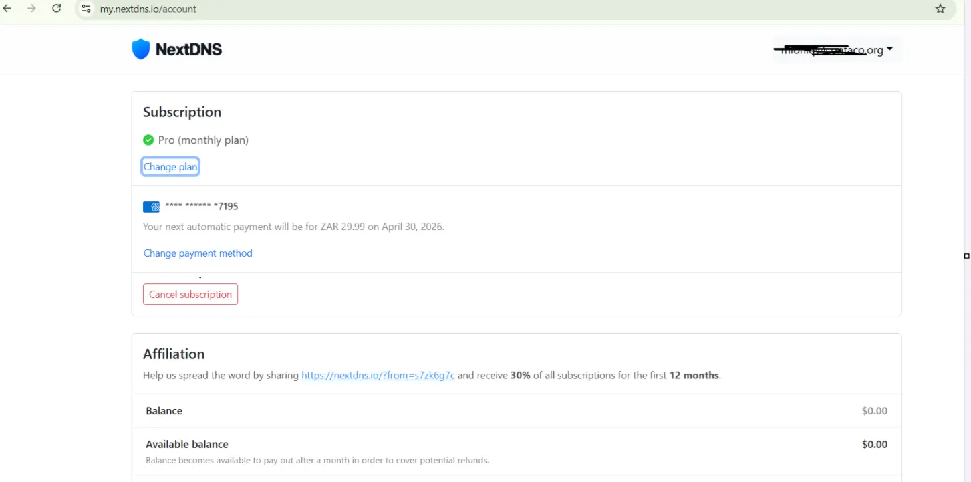
Task: Click the bold 30% commission text
Action: point(521,376)
